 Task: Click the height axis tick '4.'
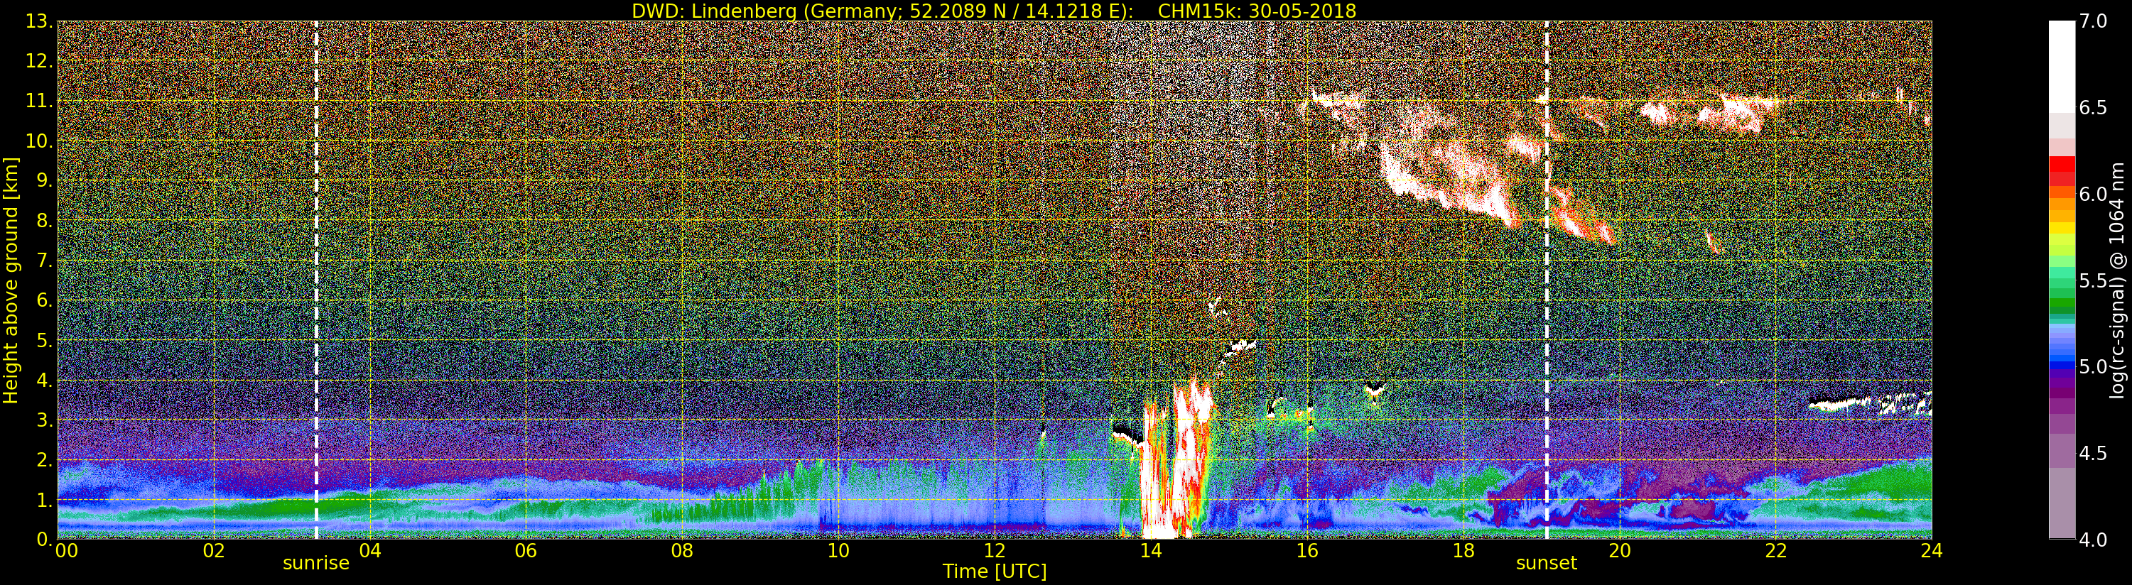tap(44, 380)
